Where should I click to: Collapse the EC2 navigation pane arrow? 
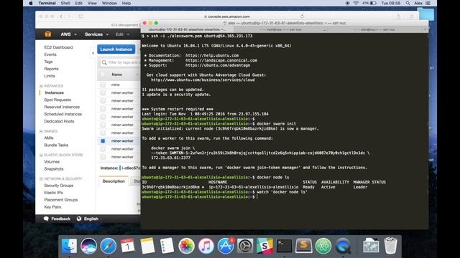click(x=93, y=53)
